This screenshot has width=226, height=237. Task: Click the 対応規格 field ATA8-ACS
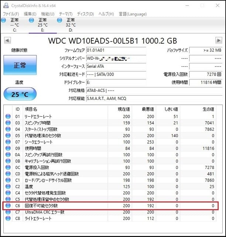tap(154, 90)
